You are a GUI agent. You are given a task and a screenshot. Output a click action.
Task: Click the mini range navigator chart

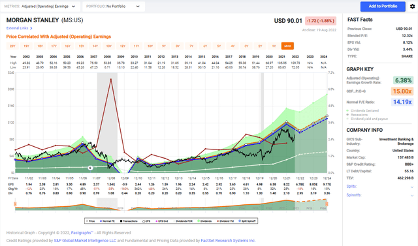(x=171, y=205)
